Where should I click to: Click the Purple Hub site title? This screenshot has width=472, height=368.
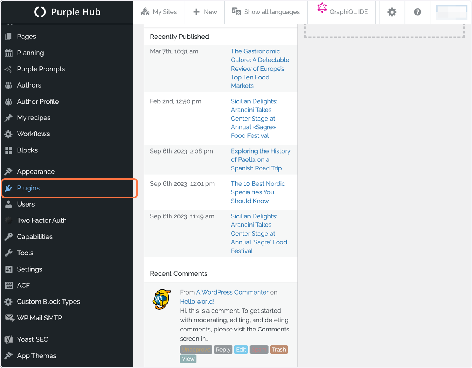pos(76,12)
